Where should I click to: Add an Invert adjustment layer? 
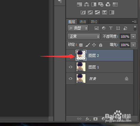click(83, 12)
